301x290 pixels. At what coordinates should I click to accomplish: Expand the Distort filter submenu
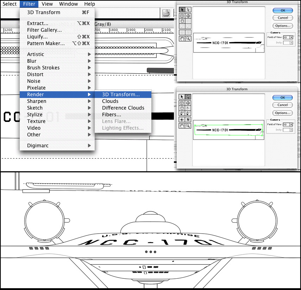pos(57,74)
